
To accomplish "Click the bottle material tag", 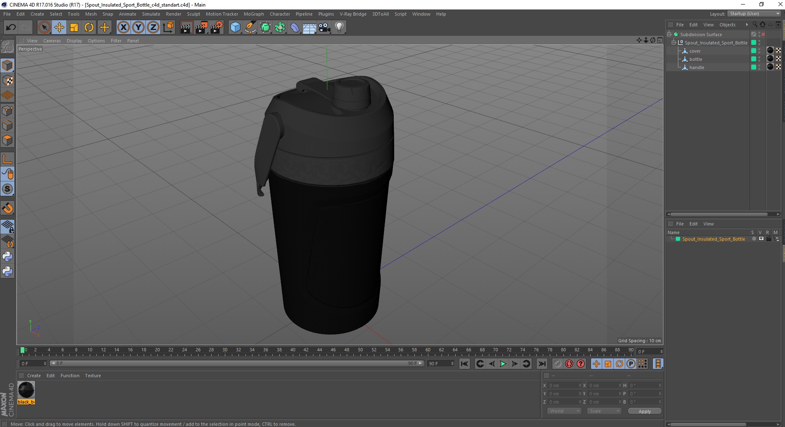I will [x=770, y=58].
